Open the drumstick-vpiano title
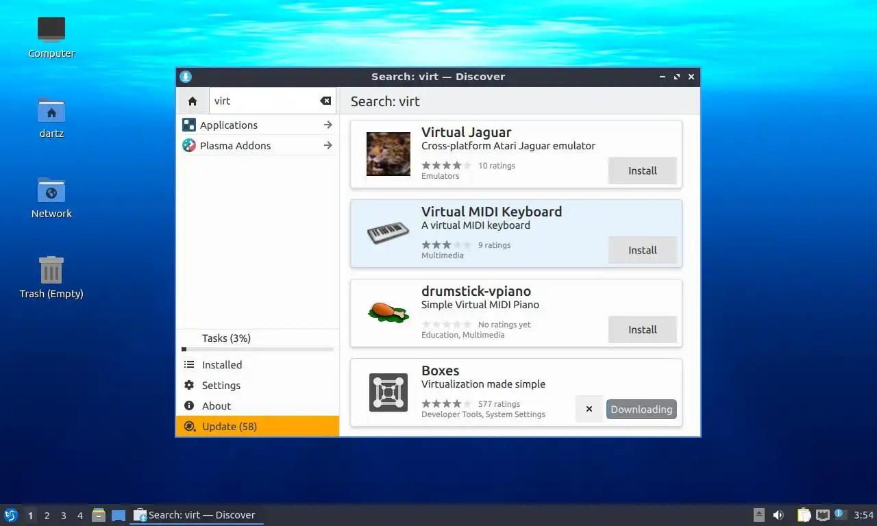The image size is (877, 526). tap(476, 291)
